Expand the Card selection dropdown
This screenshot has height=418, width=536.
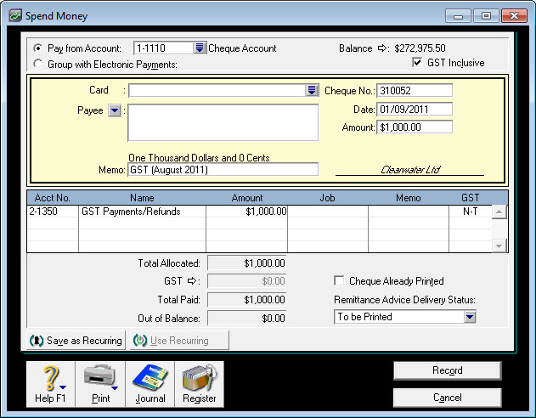tap(312, 90)
